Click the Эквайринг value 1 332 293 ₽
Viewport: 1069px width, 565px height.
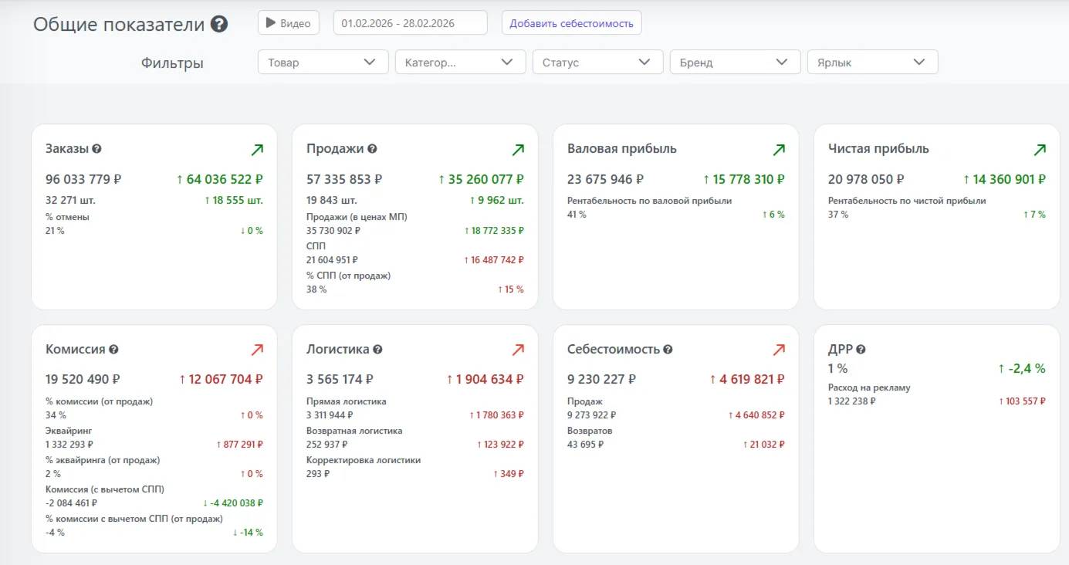click(69, 445)
